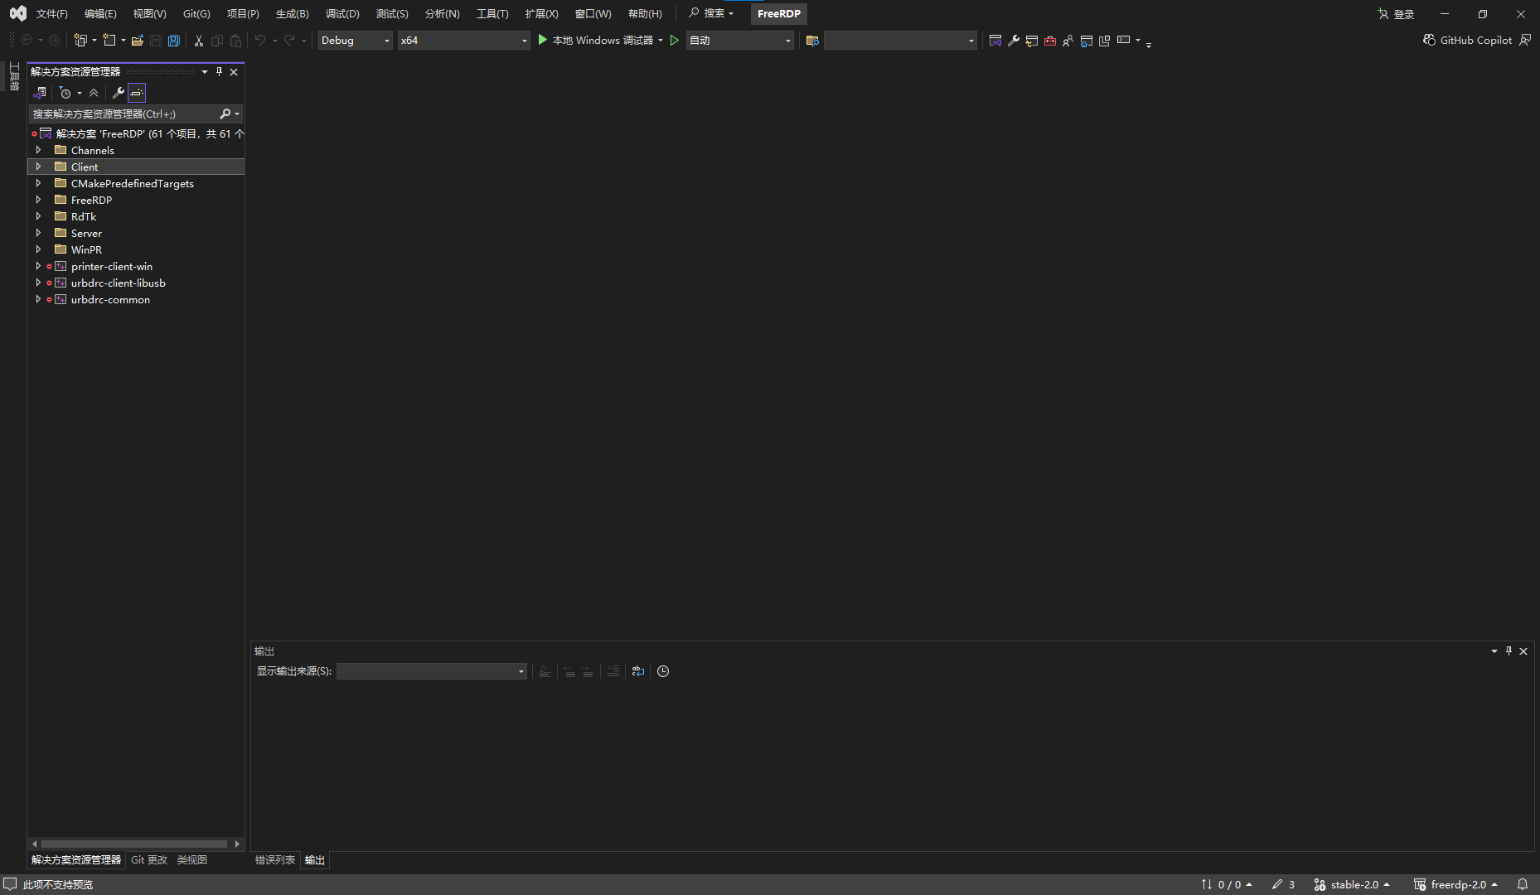Open the Git(G) menu
The image size is (1540, 895).
(x=196, y=14)
